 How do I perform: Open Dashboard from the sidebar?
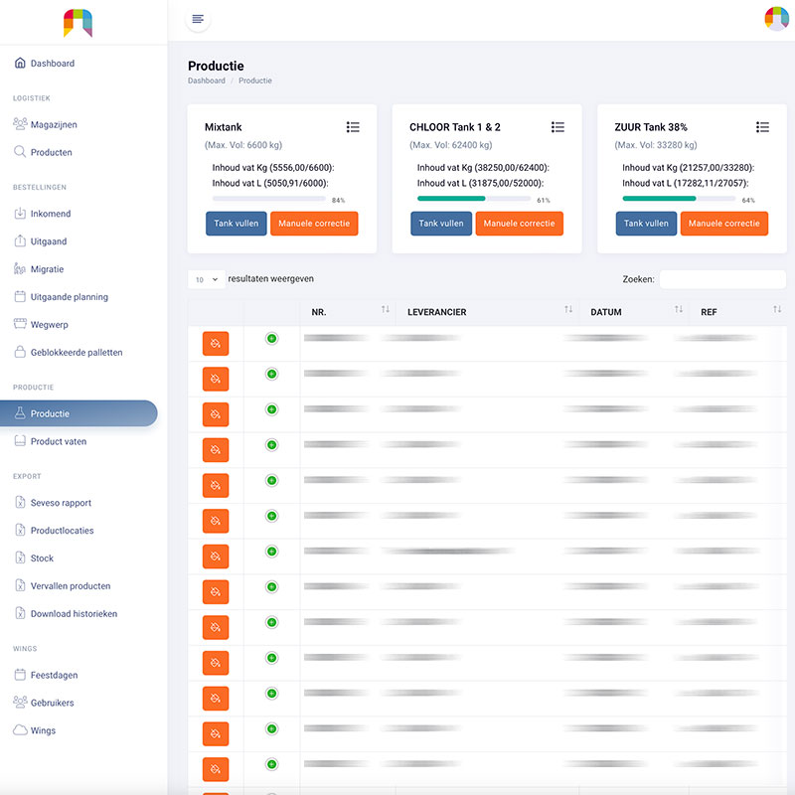tap(45, 63)
